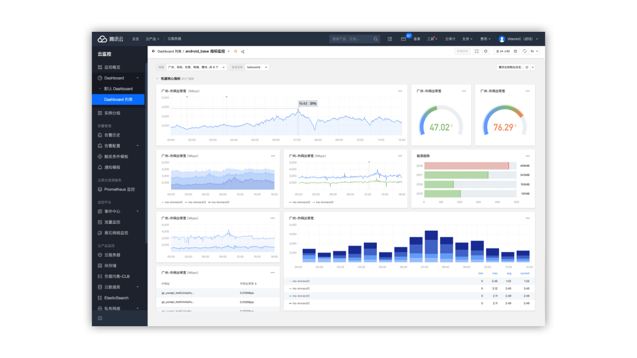Open the 支持 dropdown in top bar

(467, 39)
